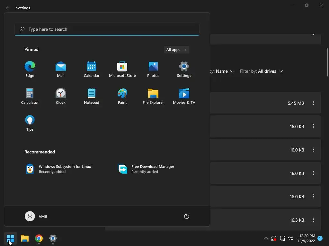The image size is (329, 246).
Task: Open the Calculator app
Action: [30, 96]
